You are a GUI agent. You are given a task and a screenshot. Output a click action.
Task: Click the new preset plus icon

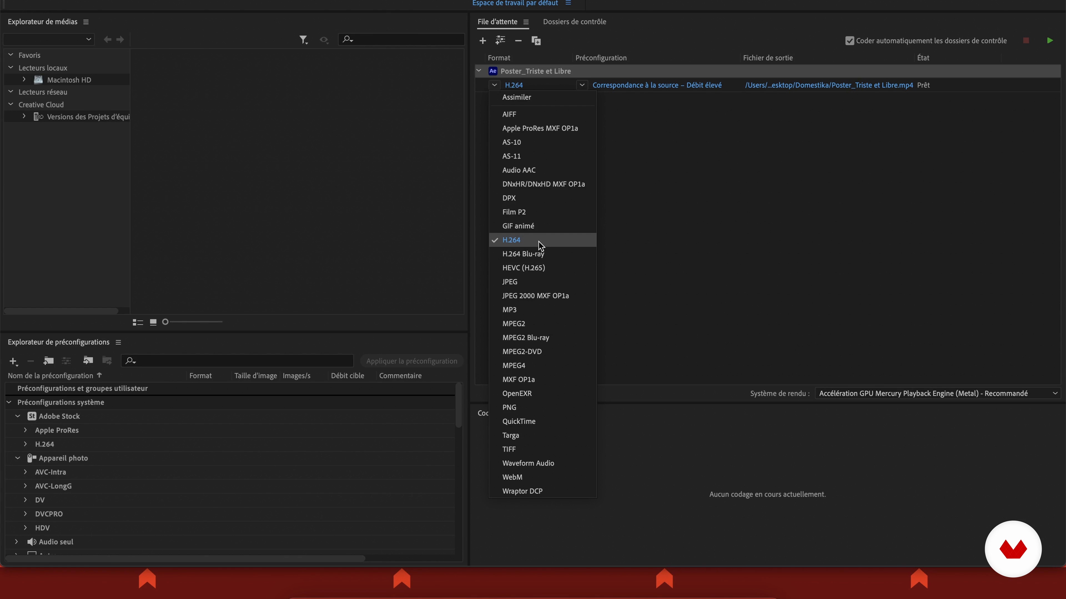pyautogui.click(x=13, y=361)
